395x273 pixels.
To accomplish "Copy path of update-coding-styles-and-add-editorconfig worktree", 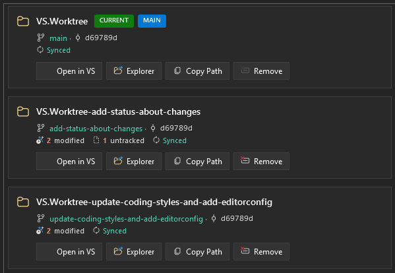I will coord(198,252).
